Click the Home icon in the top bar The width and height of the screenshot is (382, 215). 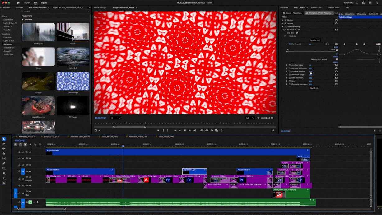tap(18, 3)
